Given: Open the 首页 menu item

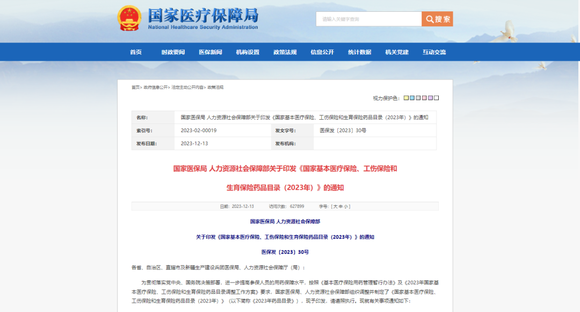Looking at the screenshot, I should [136, 52].
